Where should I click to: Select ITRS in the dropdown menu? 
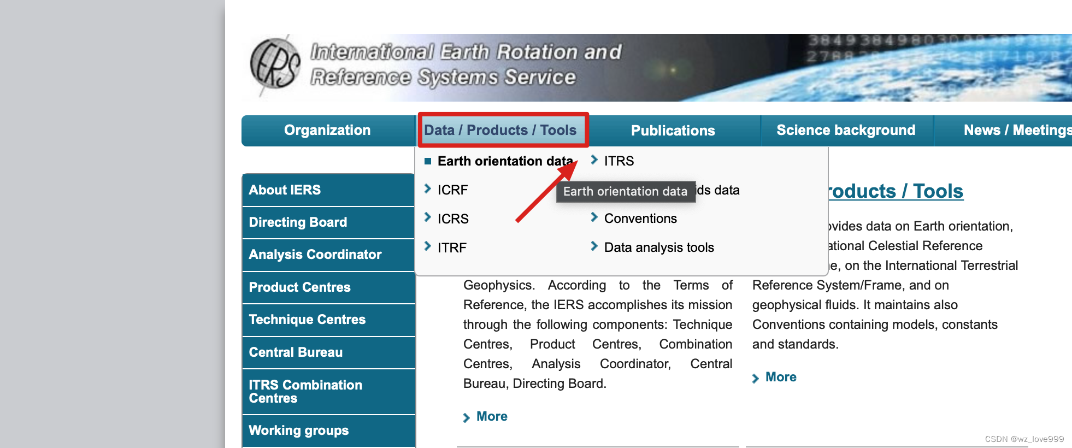click(619, 161)
